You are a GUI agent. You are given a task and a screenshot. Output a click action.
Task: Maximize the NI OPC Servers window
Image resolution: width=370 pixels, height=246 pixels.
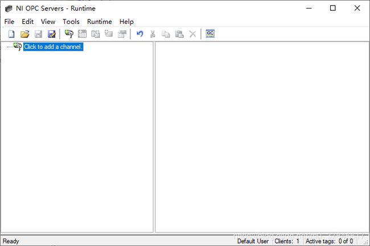(x=333, y=9)
